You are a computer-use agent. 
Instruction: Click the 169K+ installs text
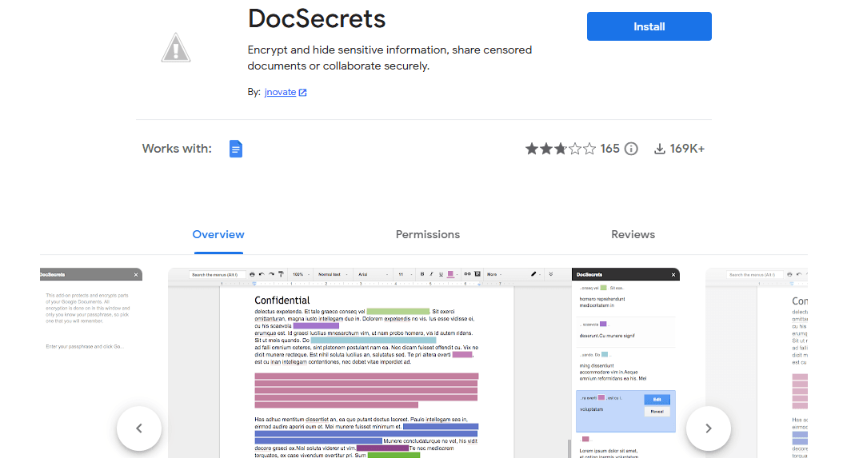click(687, 149)
